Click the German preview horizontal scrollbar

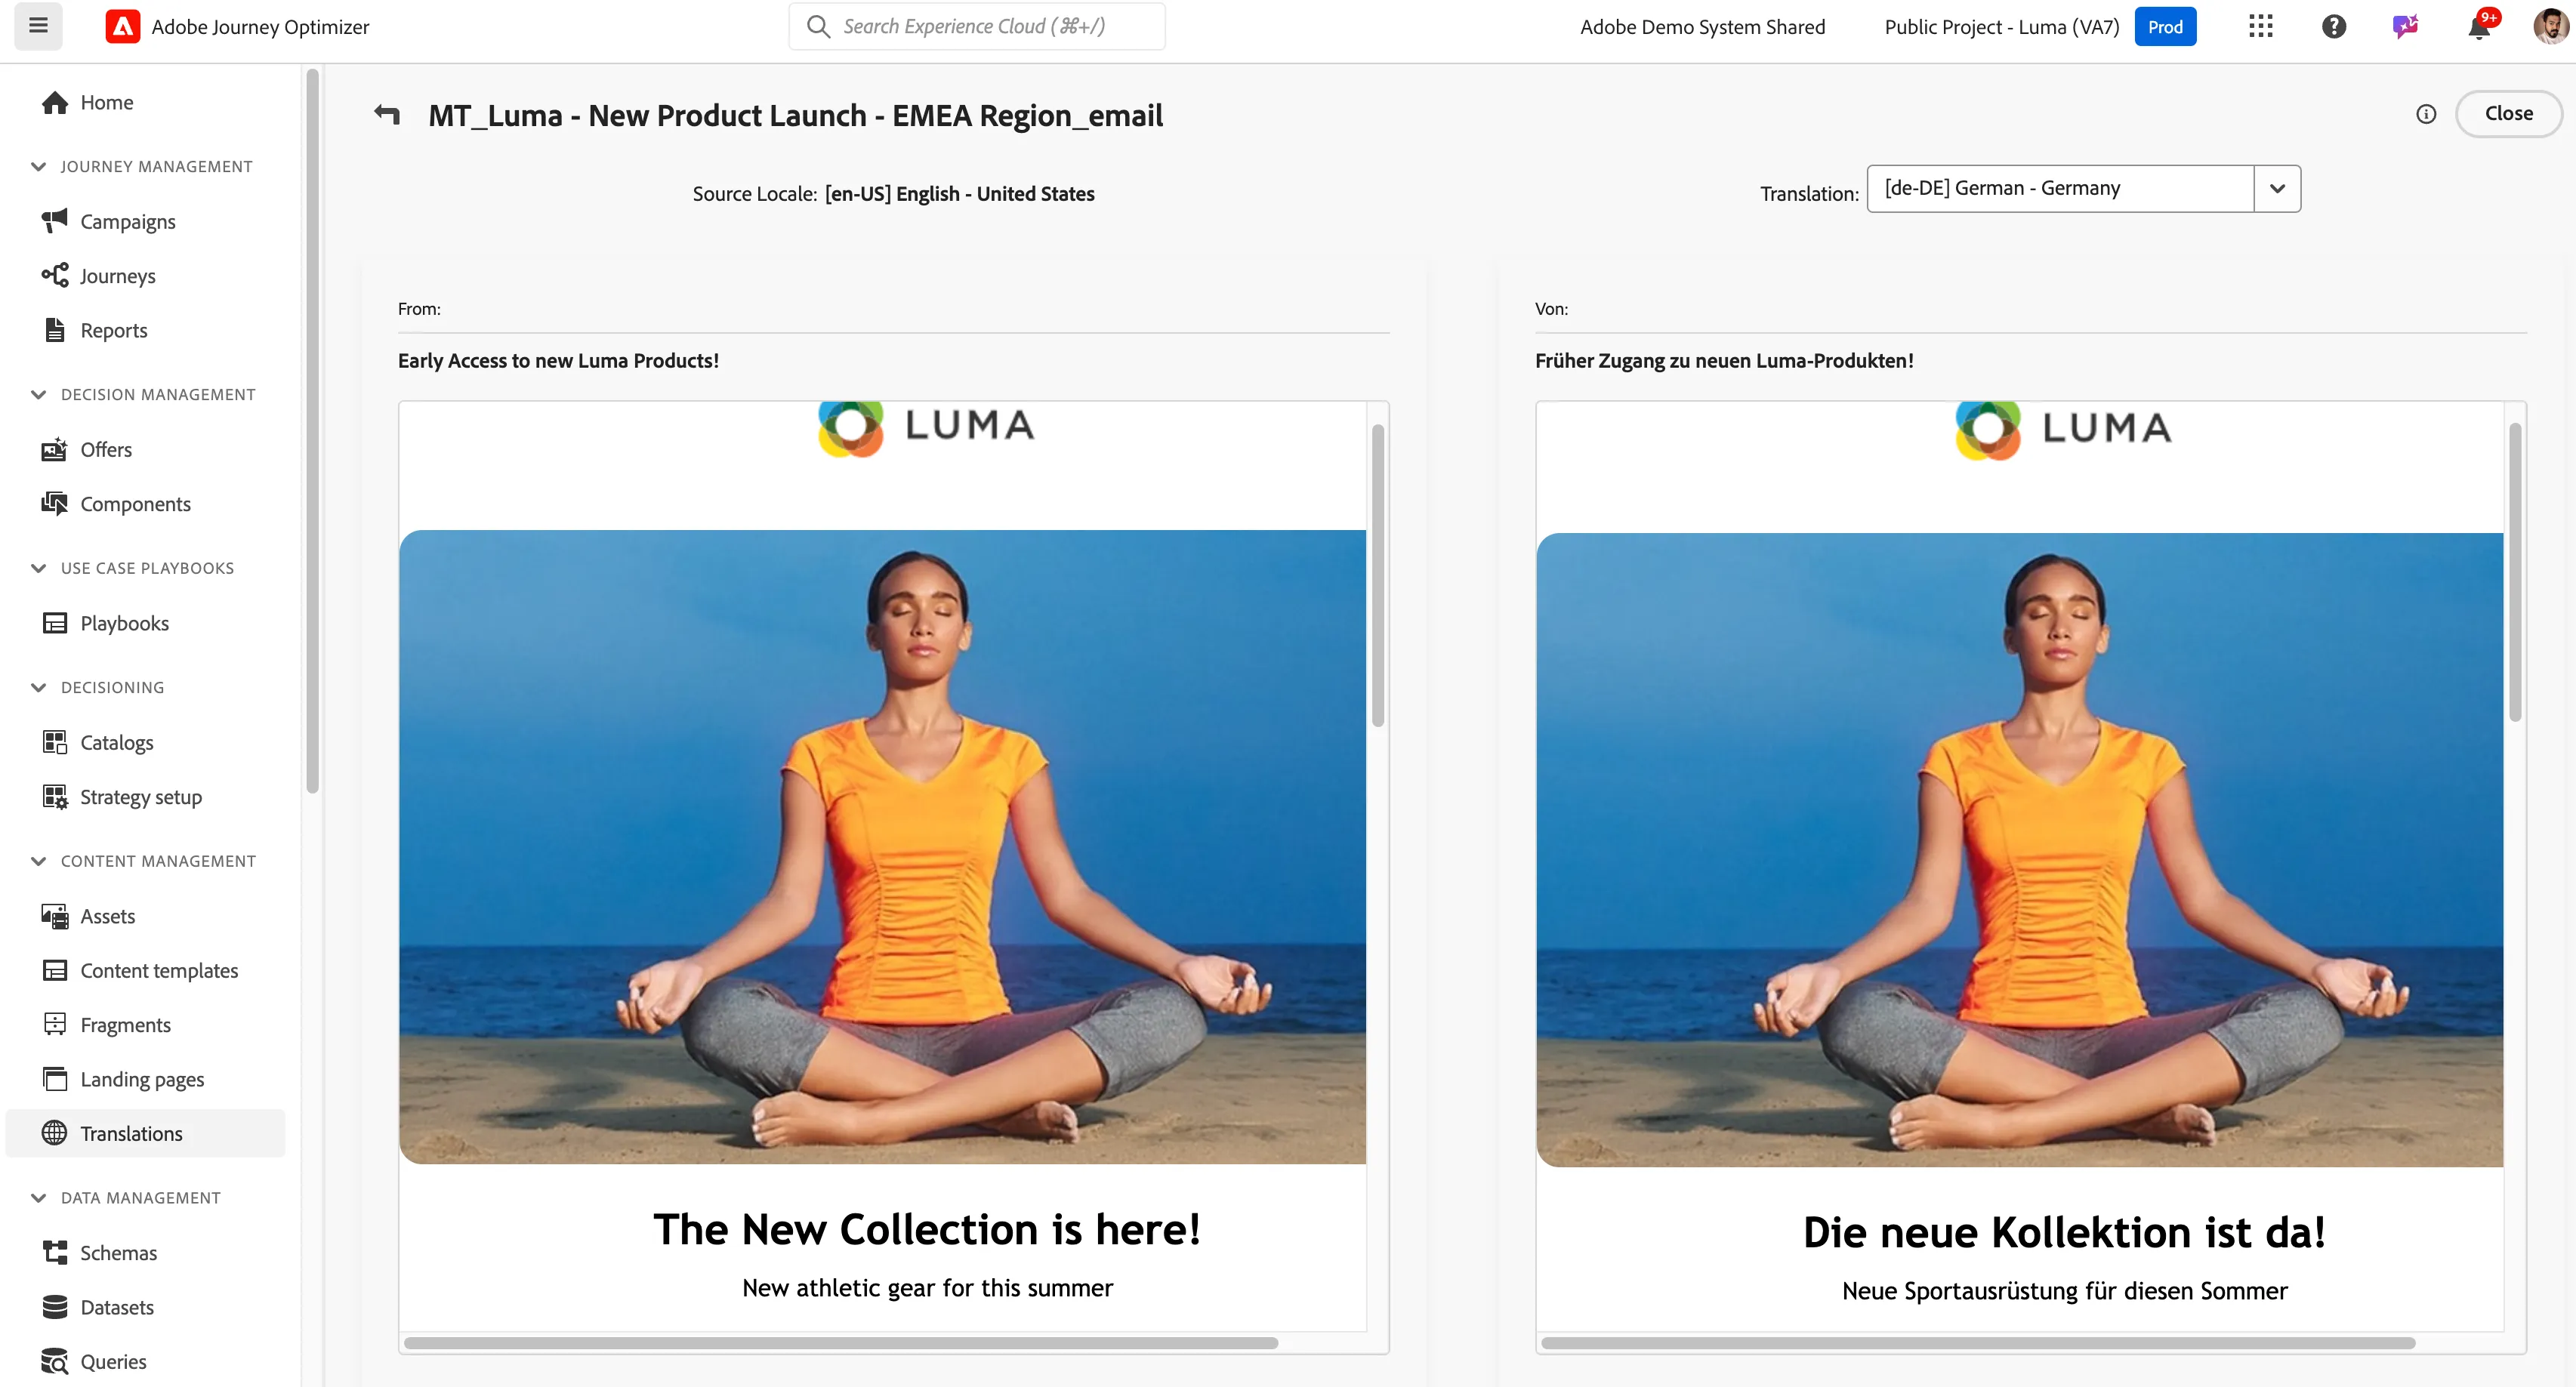pyautogui.click(x=1978, y=1343)
